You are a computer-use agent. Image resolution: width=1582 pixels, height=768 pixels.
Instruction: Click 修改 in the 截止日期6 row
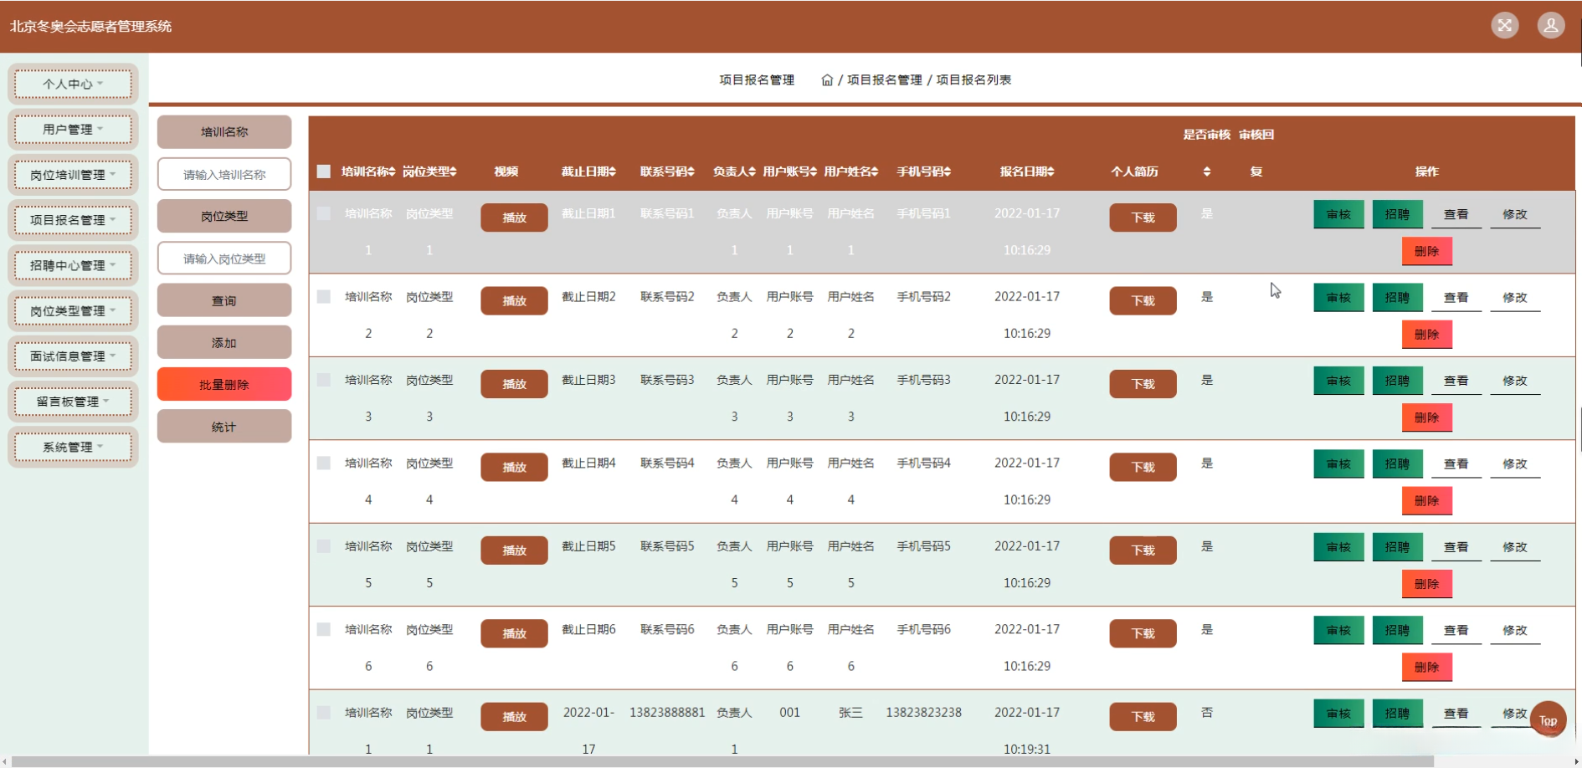click(1514, 630)
